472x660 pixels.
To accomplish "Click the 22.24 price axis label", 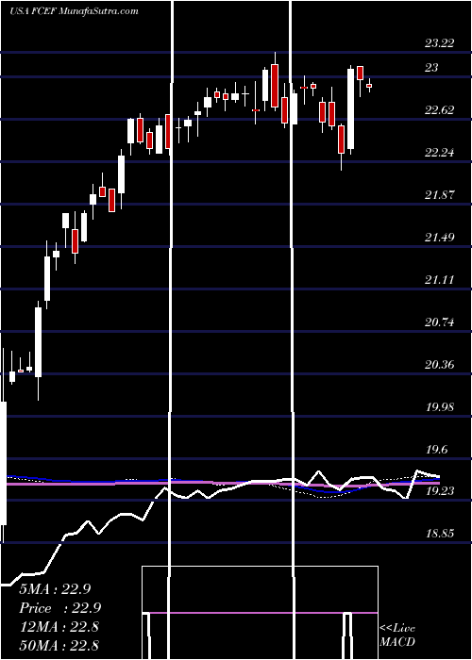I will click(440, 153).
